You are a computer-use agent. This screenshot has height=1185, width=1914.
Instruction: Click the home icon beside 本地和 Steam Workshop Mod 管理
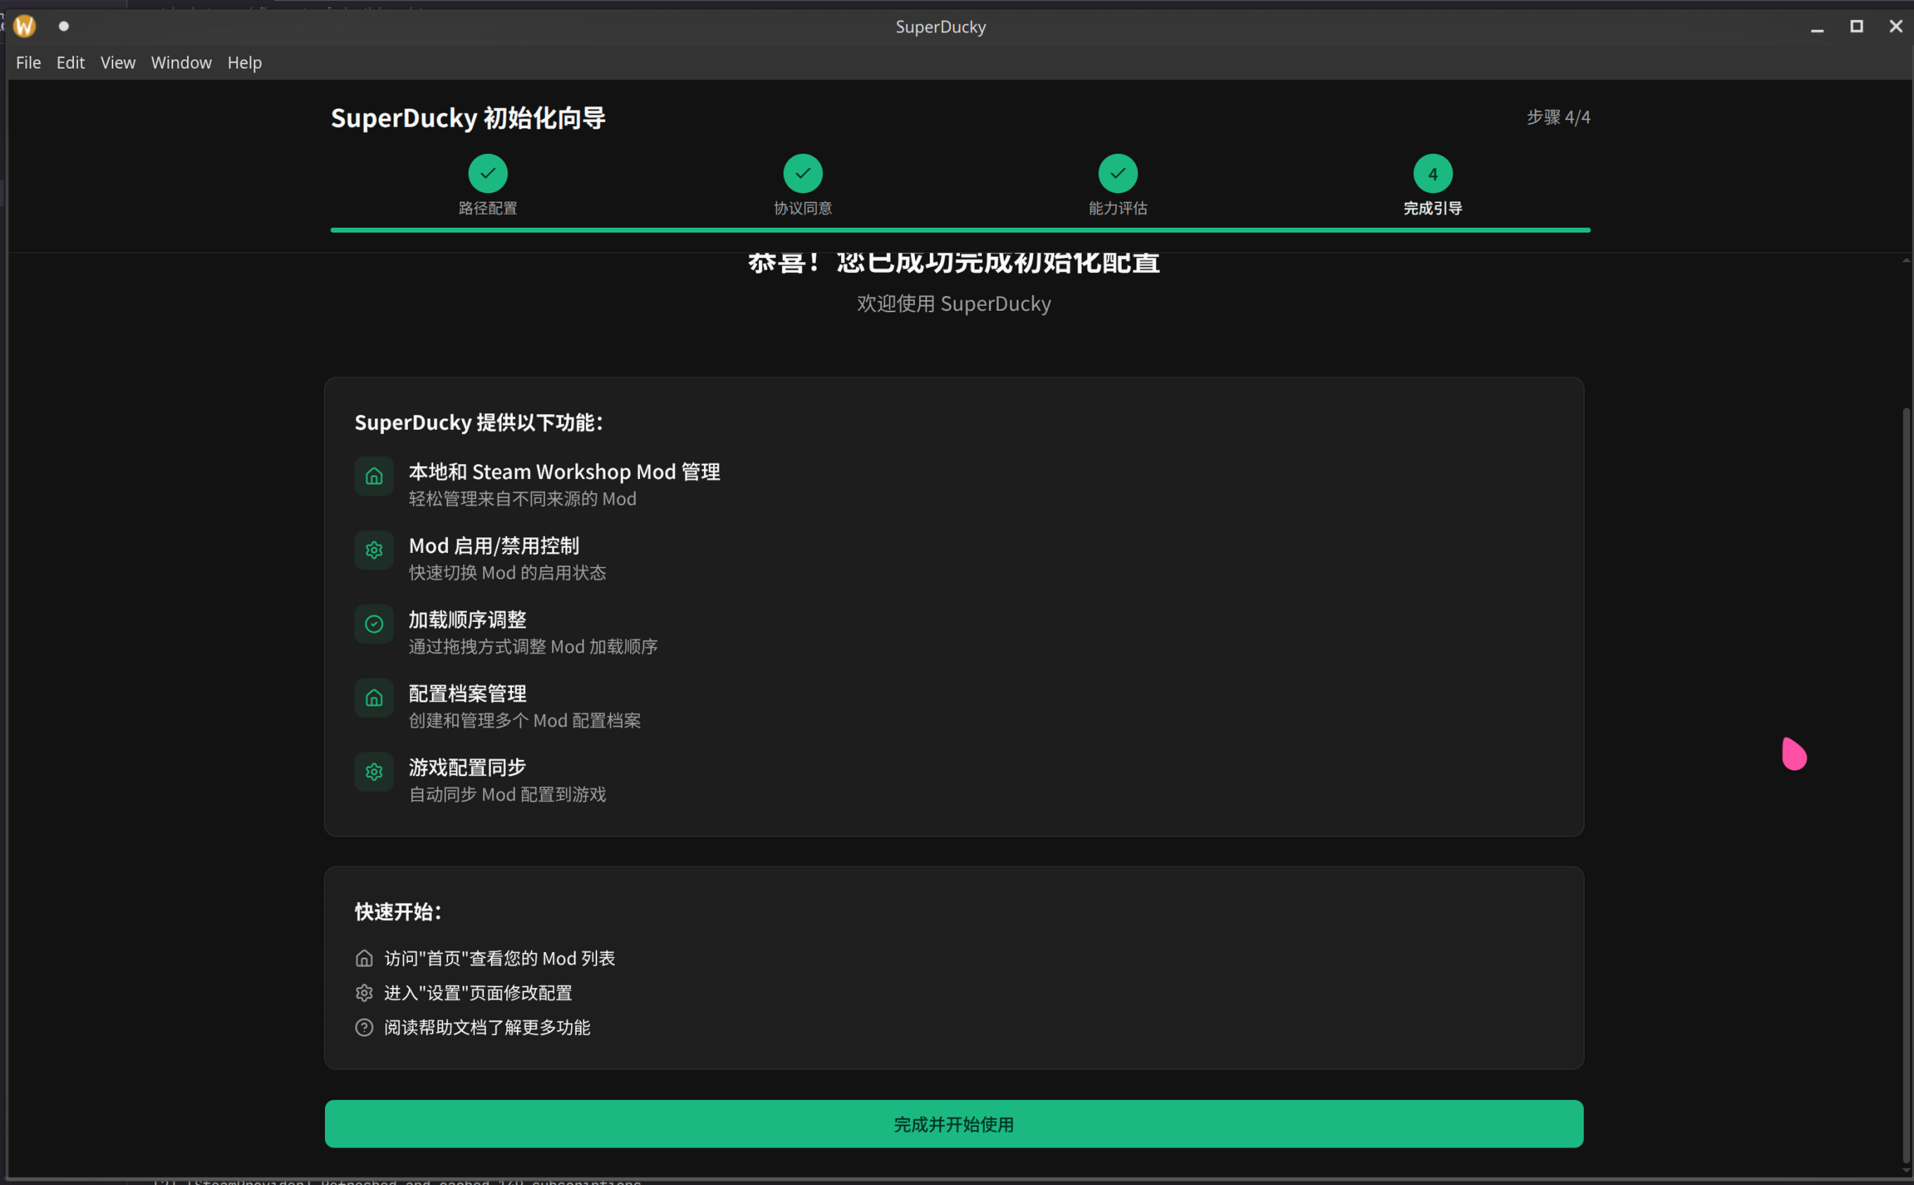pos(374,476)
